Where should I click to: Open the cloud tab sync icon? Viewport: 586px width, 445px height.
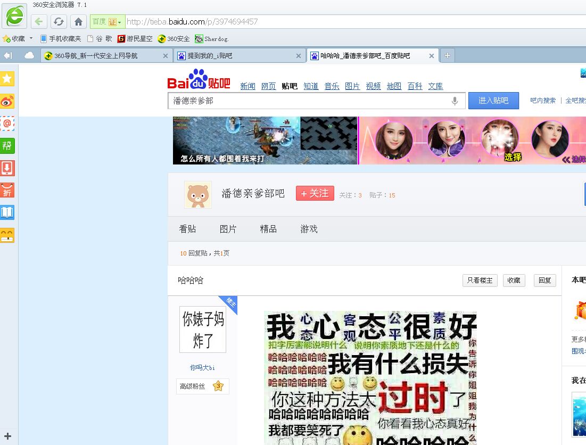29,56
